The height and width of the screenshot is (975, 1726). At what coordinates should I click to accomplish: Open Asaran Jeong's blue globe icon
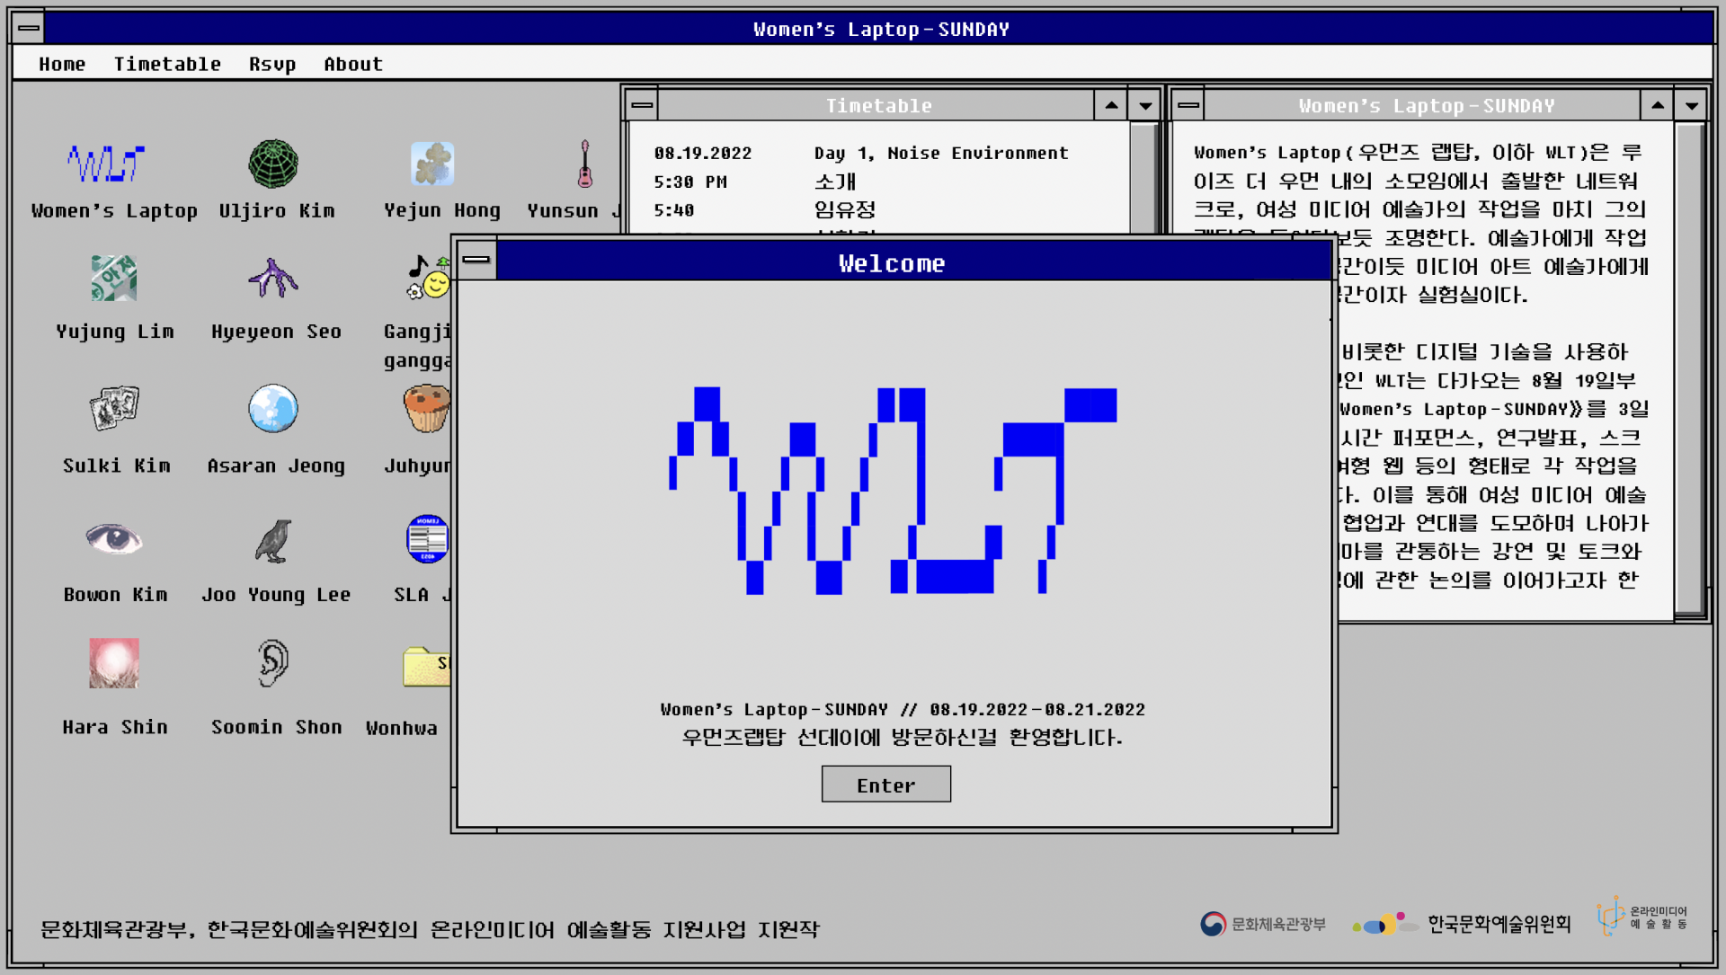(x=273, y=409)
